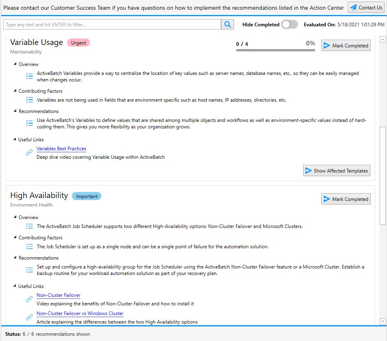Screen dimensions: 387x341
Task: Click list icon beside 'Set up and configure' recommendation
Action: pos(30,270)
